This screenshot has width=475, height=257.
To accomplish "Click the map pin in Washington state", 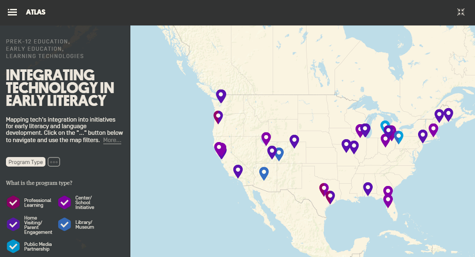I will tap(221, 96).
